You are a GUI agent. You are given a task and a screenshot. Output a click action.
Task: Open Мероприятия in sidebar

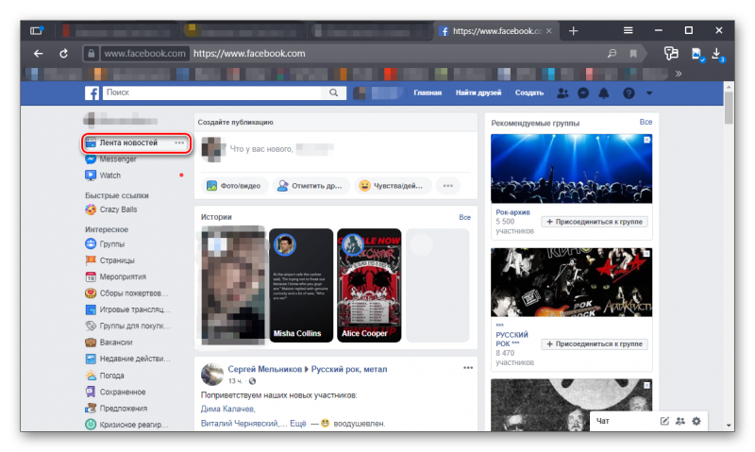tap(115, 276)
